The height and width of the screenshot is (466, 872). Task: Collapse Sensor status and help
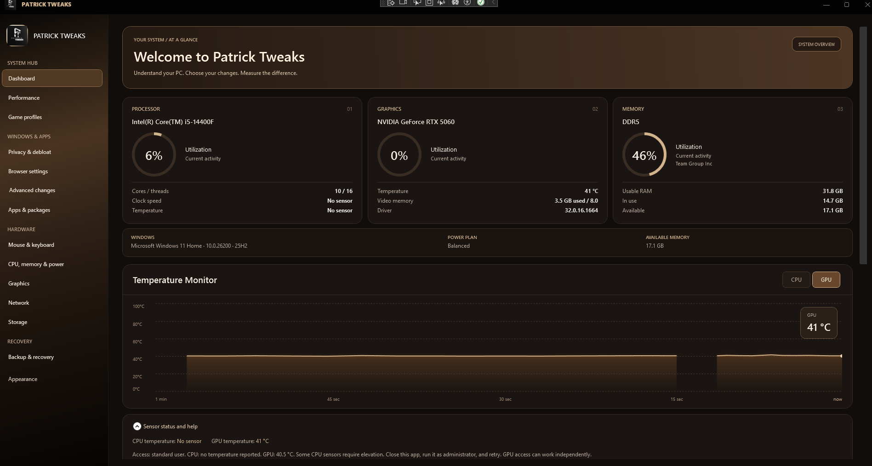tap(137, 426)
